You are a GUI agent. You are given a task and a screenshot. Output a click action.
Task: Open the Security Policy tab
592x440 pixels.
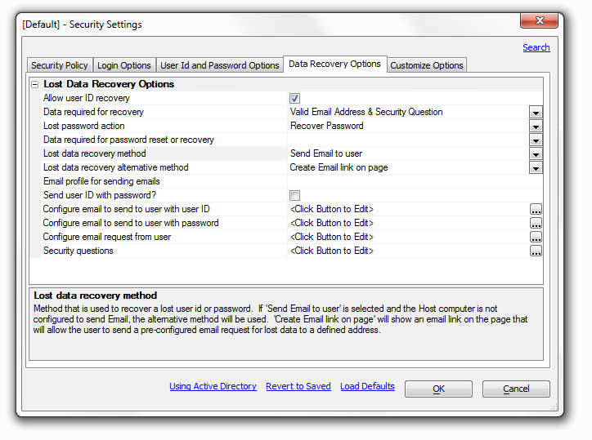coord(60,65)
